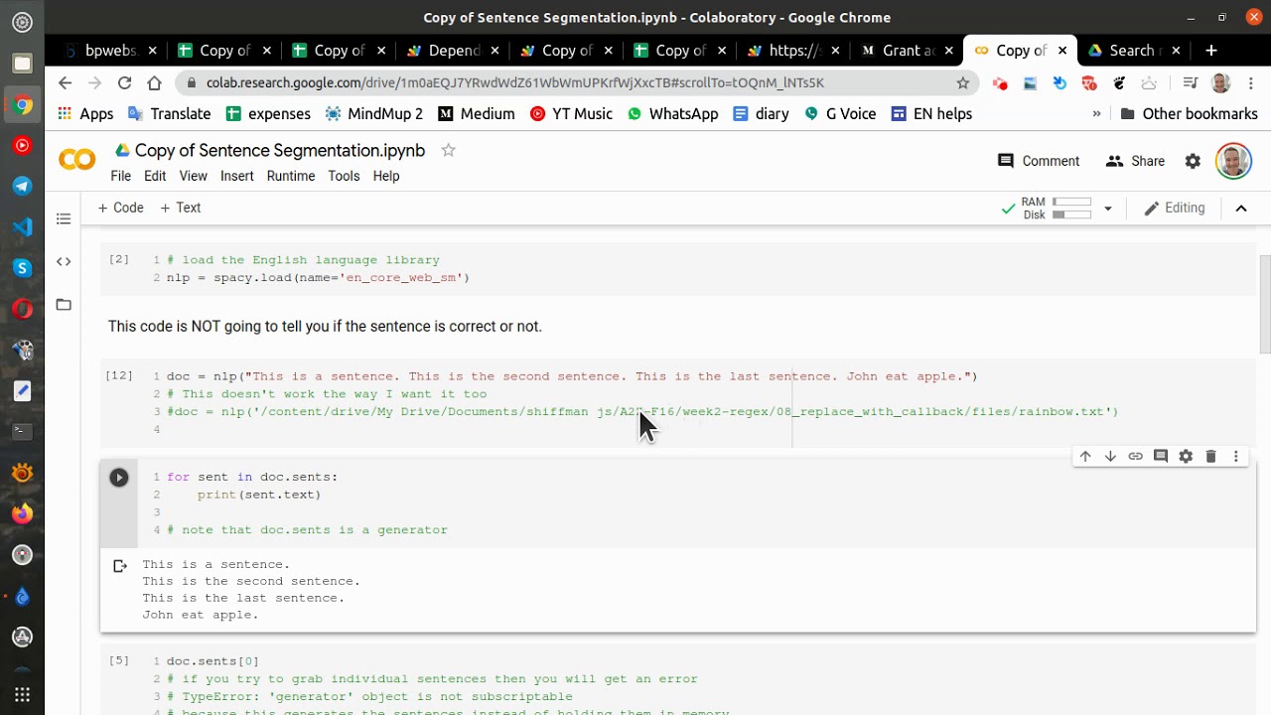Copy link to the selected cell
1271x715 pixels.
click(x=1135, y=456)
